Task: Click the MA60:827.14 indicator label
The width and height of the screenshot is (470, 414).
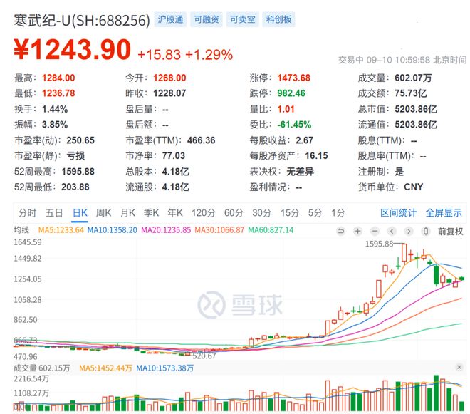Action: (271, 230)
